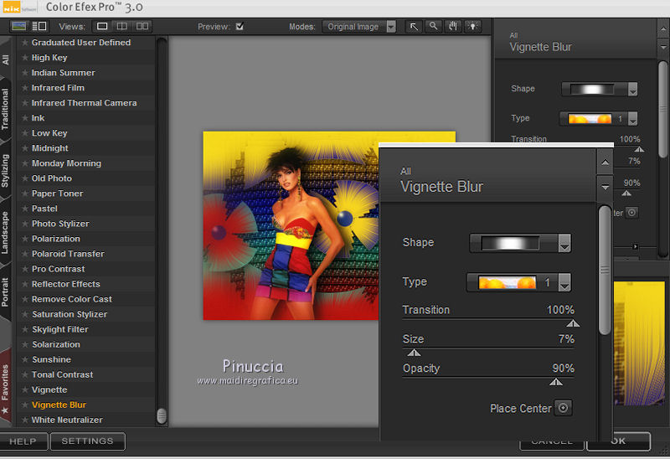Click the Opacity slider handle
Image resolution: width=670 pixels, height=459 pixels.
(x=555, y=382)
